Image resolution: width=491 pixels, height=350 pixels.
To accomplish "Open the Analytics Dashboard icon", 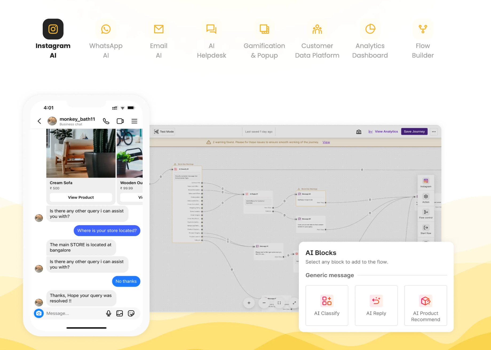I will coord(370,29).
